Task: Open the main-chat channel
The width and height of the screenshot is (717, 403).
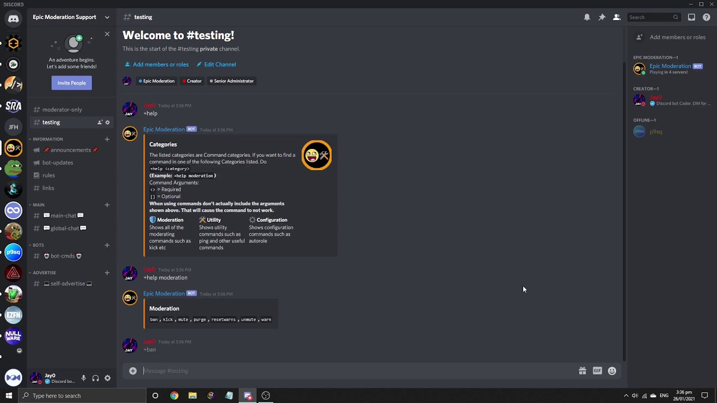Action: point(72,215)
